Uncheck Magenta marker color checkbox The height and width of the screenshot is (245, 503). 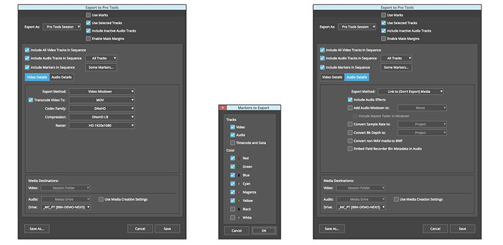[233, 192]
